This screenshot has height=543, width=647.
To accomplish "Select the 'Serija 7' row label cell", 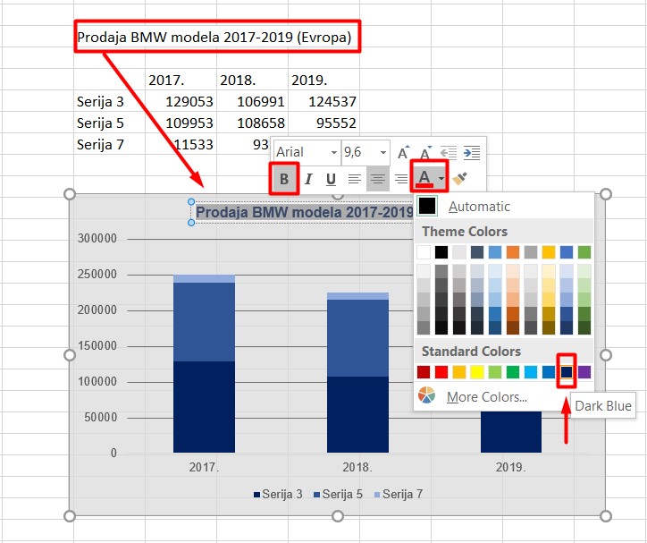I will tap(109, 144).
